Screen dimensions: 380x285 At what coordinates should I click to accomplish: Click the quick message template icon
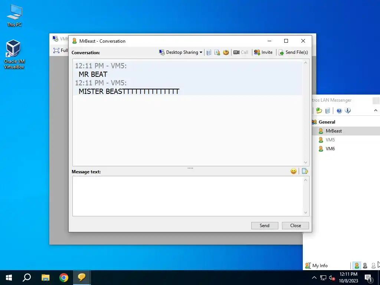[x=305, y=171]
